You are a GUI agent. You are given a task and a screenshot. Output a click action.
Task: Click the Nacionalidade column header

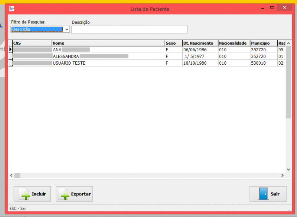[x=233, y=43]
